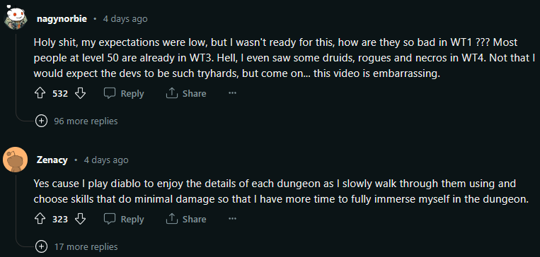The width and height of the screenshot is (540, 257).
Task: Collapse nagynorbie's comment thread line
Action: (x=16, y=74)
